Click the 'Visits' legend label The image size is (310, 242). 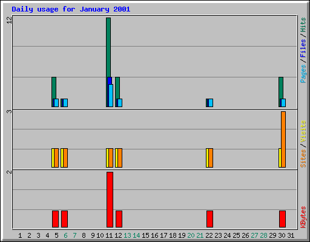[303, 131]
